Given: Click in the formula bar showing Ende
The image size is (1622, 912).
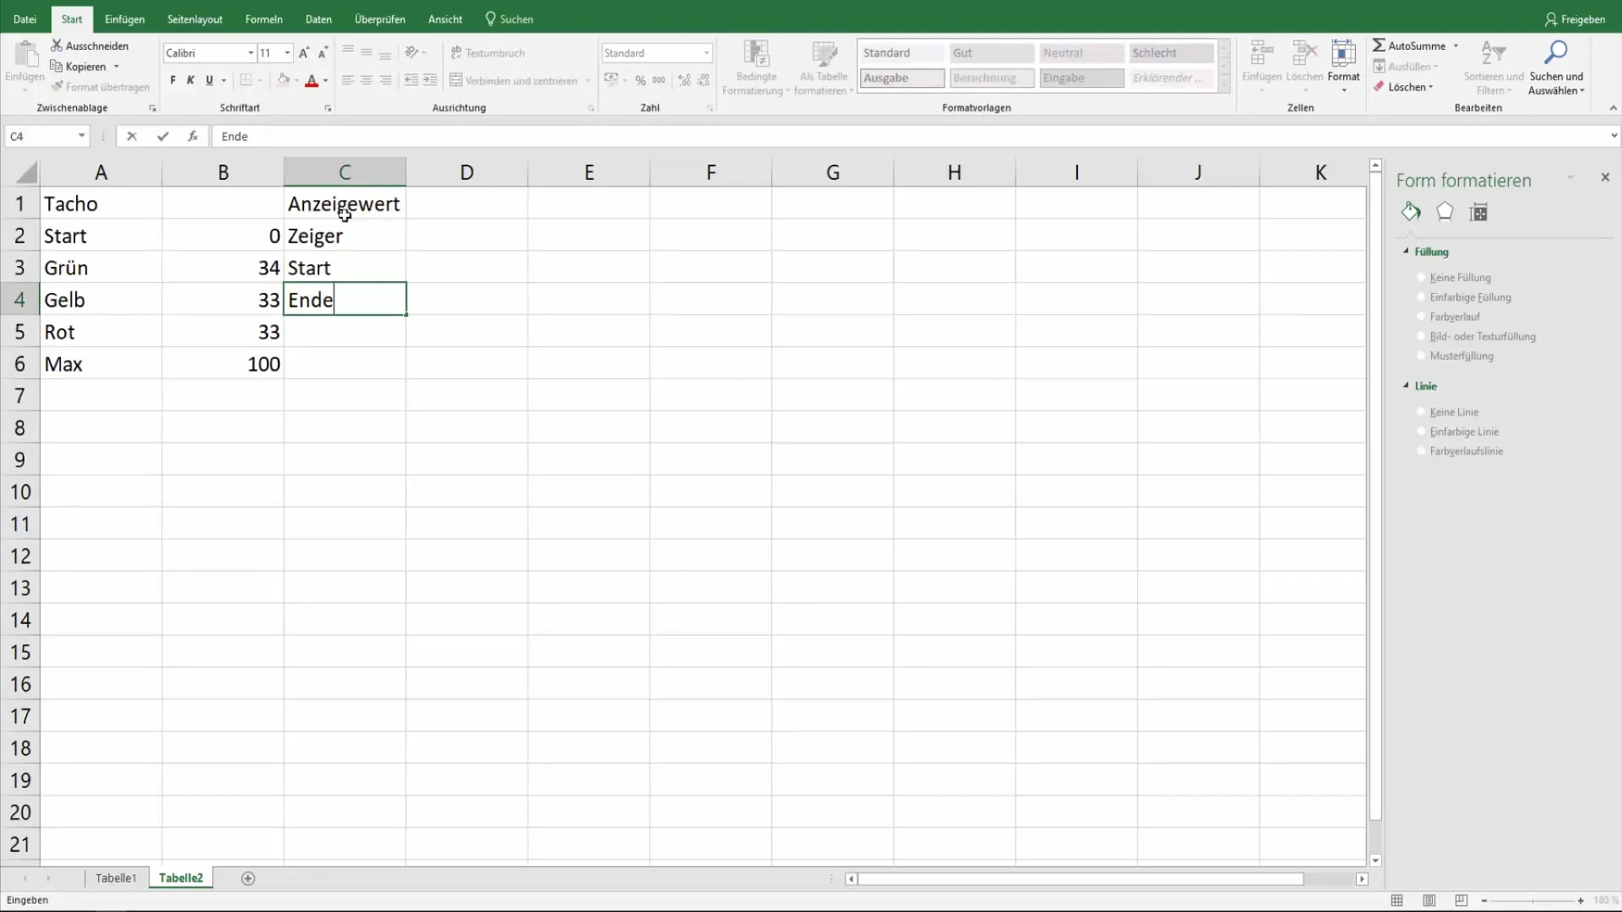Looking at the screenshot, I should pos(911,136).
